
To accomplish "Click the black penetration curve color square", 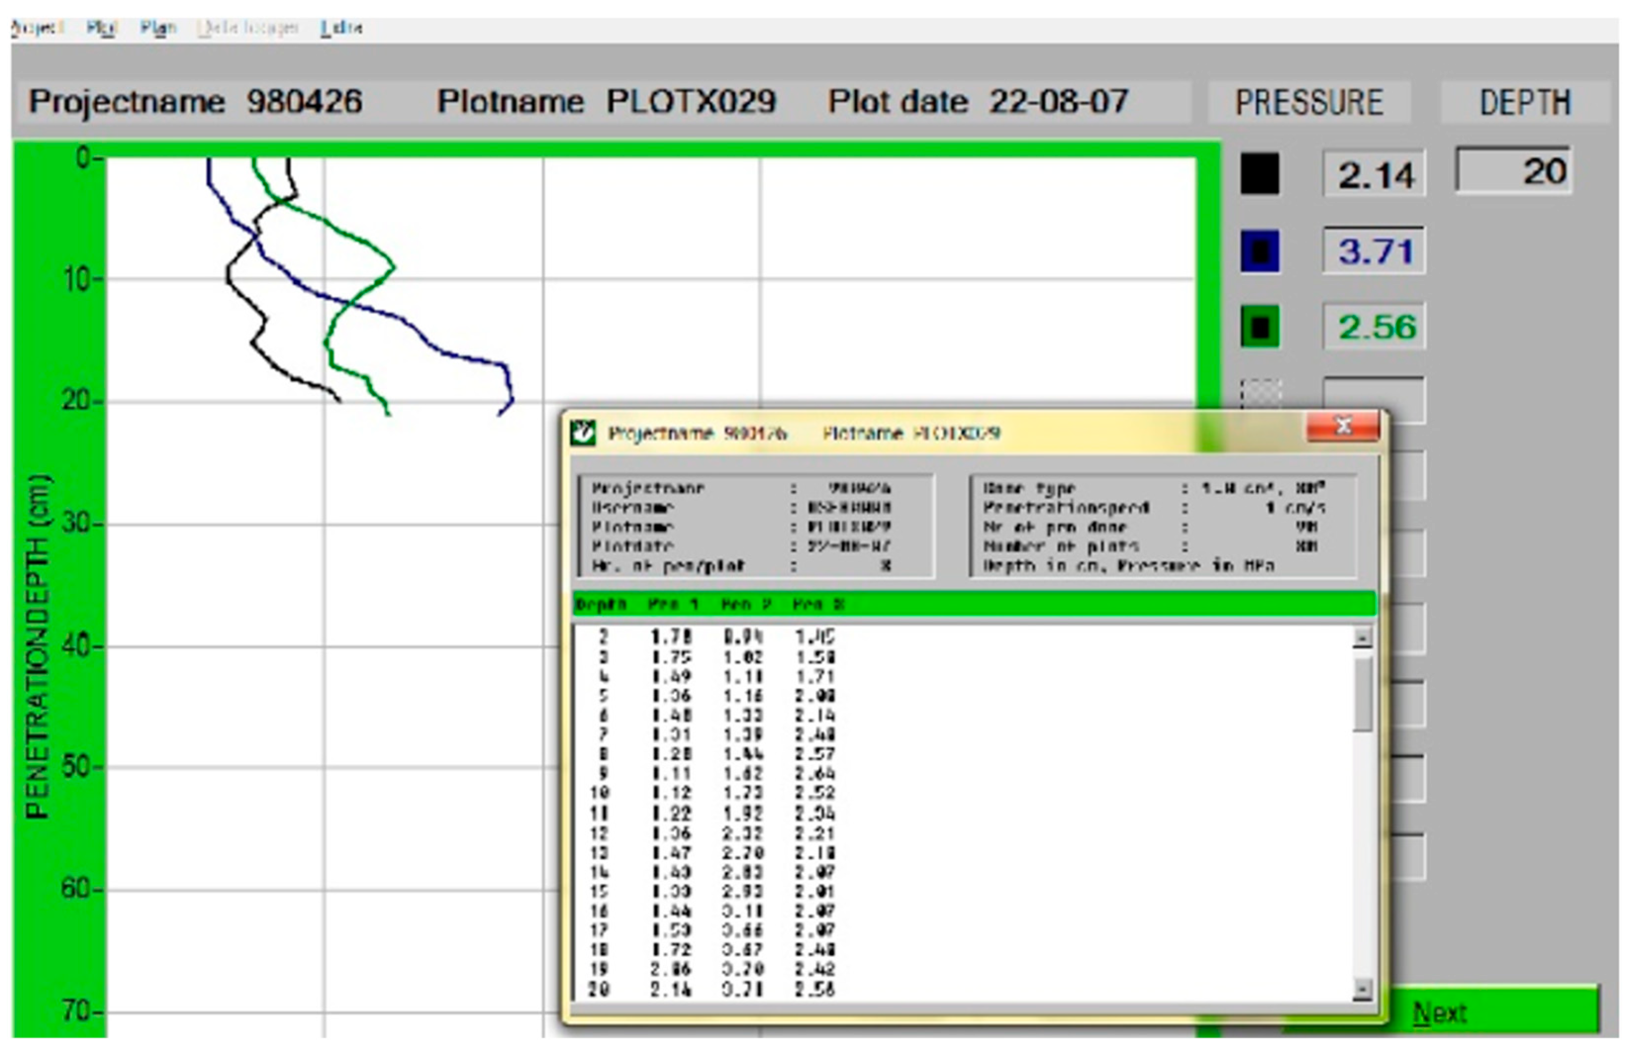I will (x=1260, y=175).
